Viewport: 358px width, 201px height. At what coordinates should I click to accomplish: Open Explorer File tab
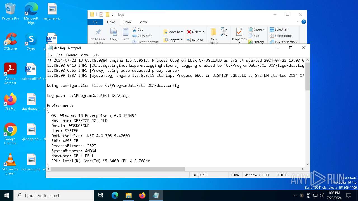click(95, 22)
